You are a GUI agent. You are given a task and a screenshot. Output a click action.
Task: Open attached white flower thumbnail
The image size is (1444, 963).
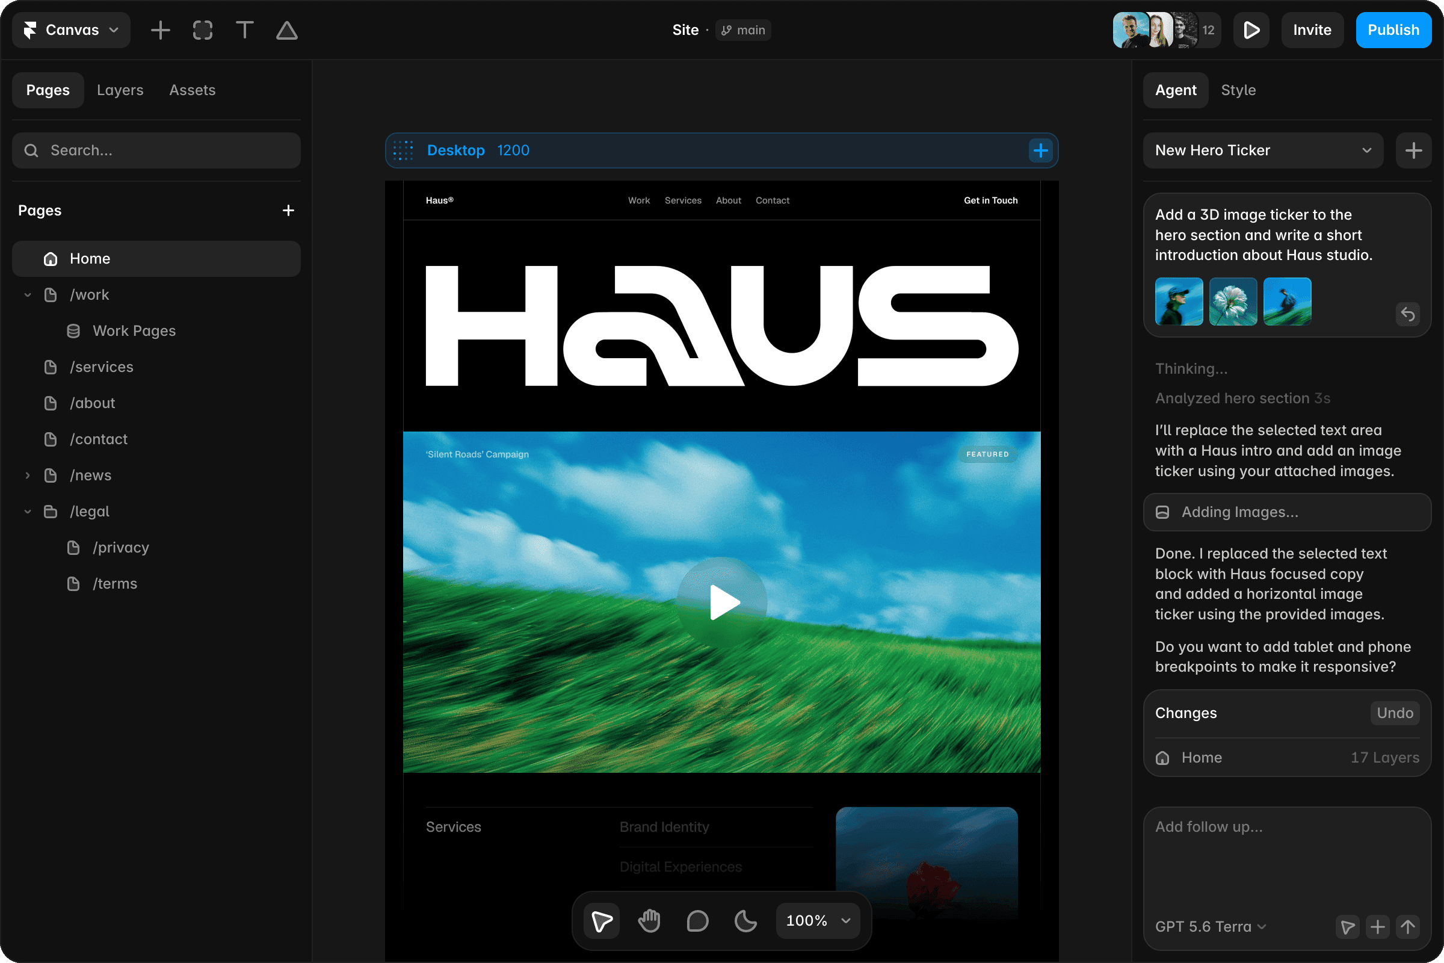pos(1233,301)
